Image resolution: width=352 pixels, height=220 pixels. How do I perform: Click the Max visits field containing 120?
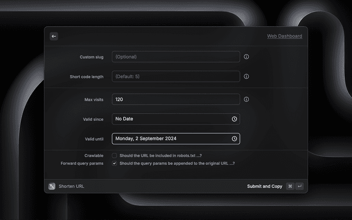[175, 100]
